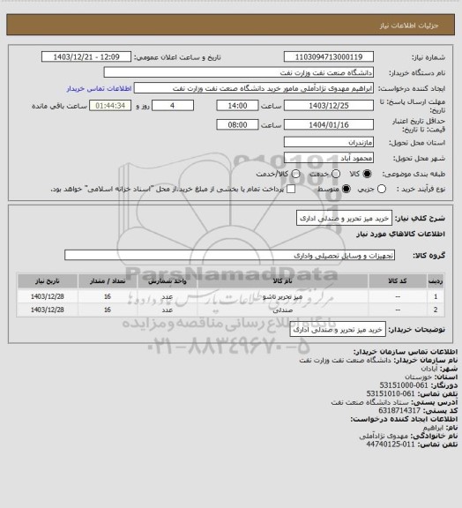Click the unit عدد in the میز تحریر row
The height and width of the screenshot is (508, 462).
point(168,296)
